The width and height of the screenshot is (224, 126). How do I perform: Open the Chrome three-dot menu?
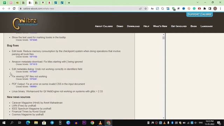220,8
